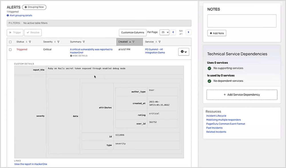The width and height of the screenshot is (286, 168).
Task: Click inside the Notes text box
Action: click(x=242, y=21)
